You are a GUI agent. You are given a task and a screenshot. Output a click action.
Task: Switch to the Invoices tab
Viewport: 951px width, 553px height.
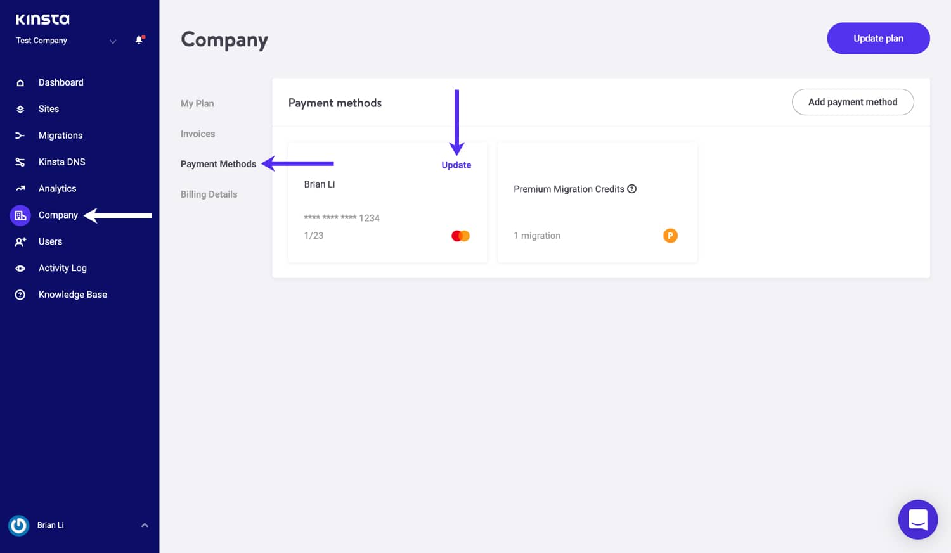[x=198, y=134]
